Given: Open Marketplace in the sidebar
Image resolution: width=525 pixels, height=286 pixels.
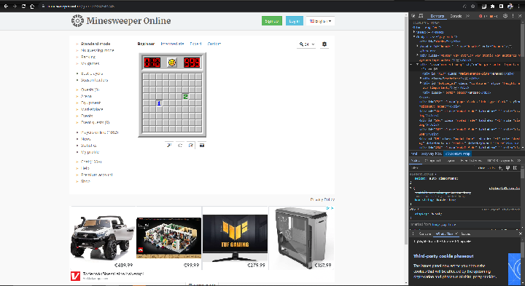Looking at the screenshot, I should [x=92, y=109].
